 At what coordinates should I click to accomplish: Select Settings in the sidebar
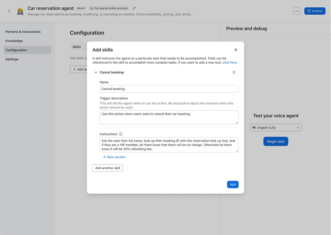click(12, 59)
